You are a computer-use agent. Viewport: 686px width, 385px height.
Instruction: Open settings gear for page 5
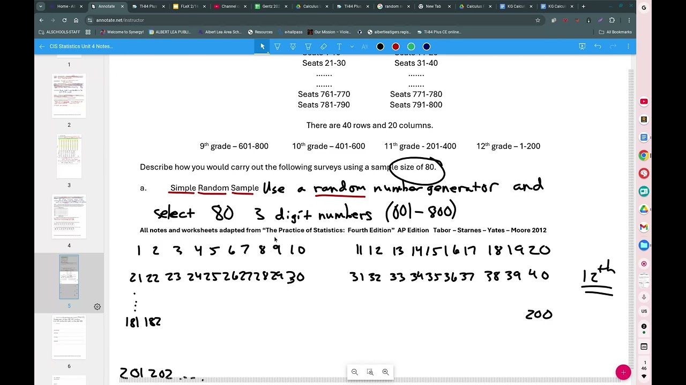pyautogui.click(x=97, y=307)
